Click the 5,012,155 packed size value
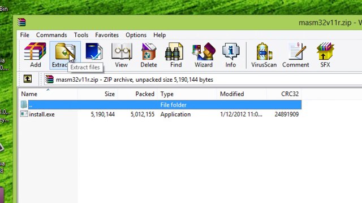Viewport: 362px width, 203px height. point(143,114)
